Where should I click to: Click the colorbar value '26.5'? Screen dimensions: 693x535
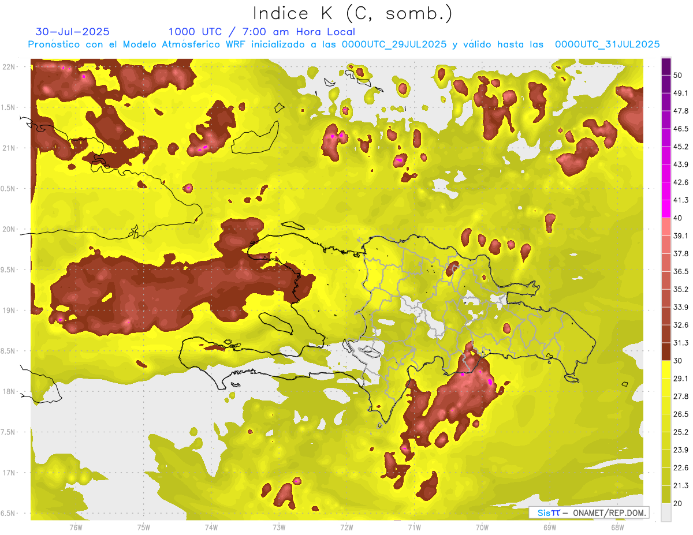point(681,414)
